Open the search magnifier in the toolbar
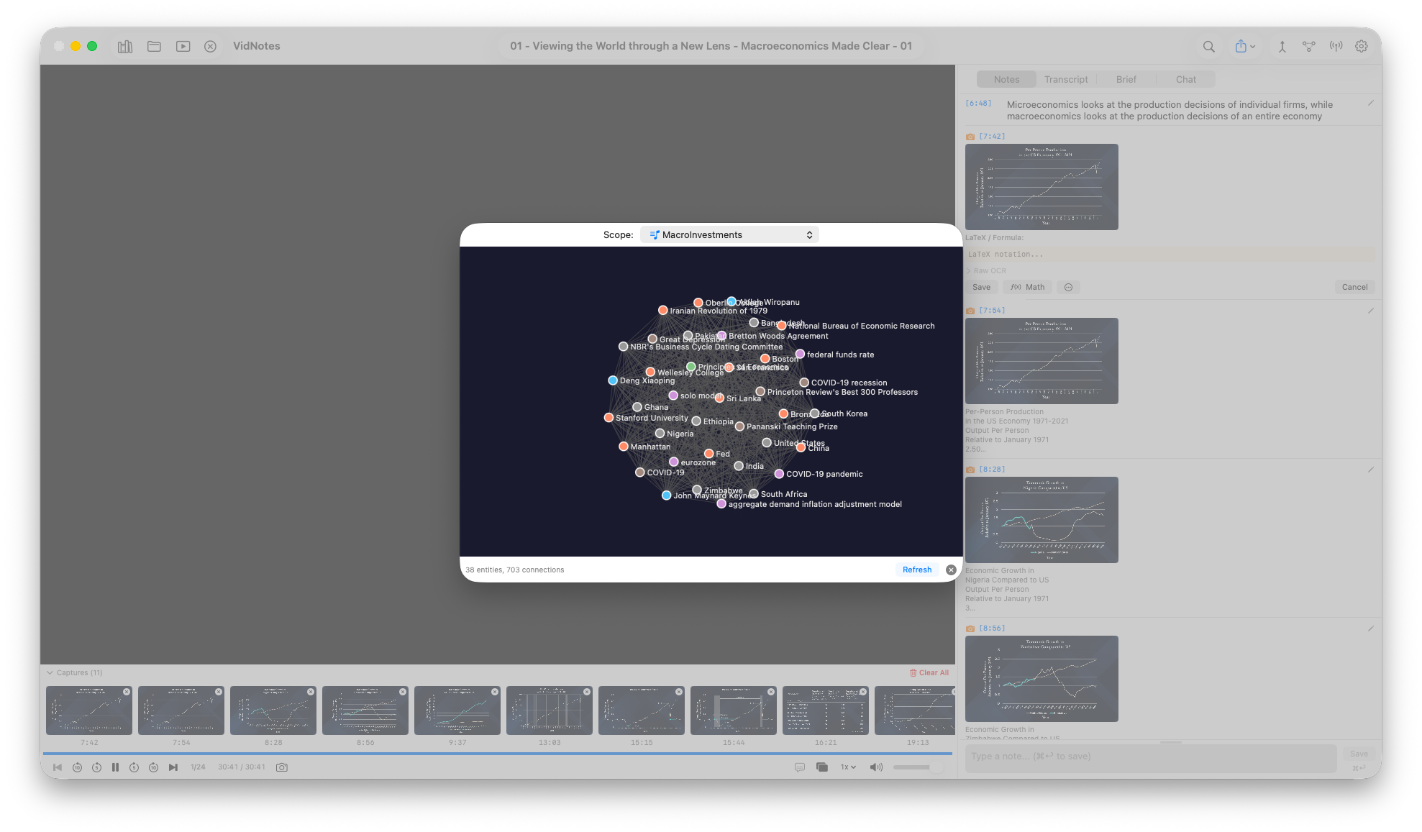1422x832 pixels. pos(1208,46)
